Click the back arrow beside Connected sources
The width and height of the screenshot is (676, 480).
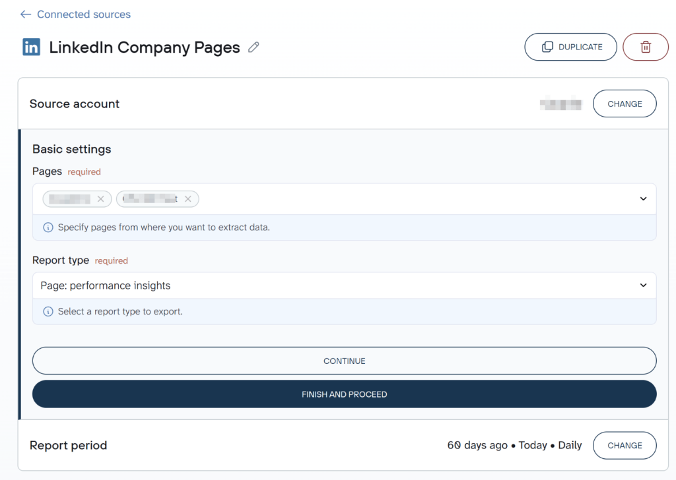pos(26,15)
